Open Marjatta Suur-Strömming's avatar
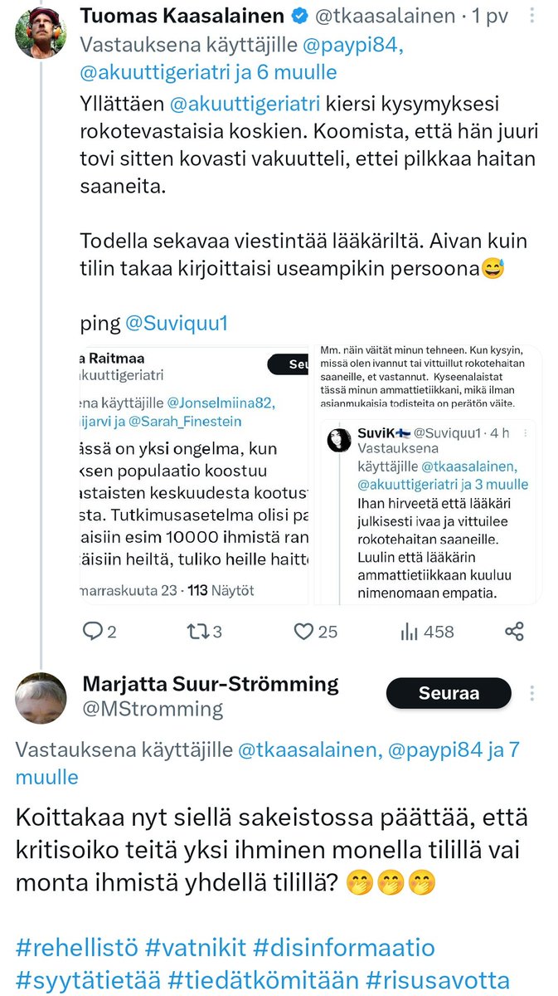The image size is (558, 996). [x=41, y=698]
